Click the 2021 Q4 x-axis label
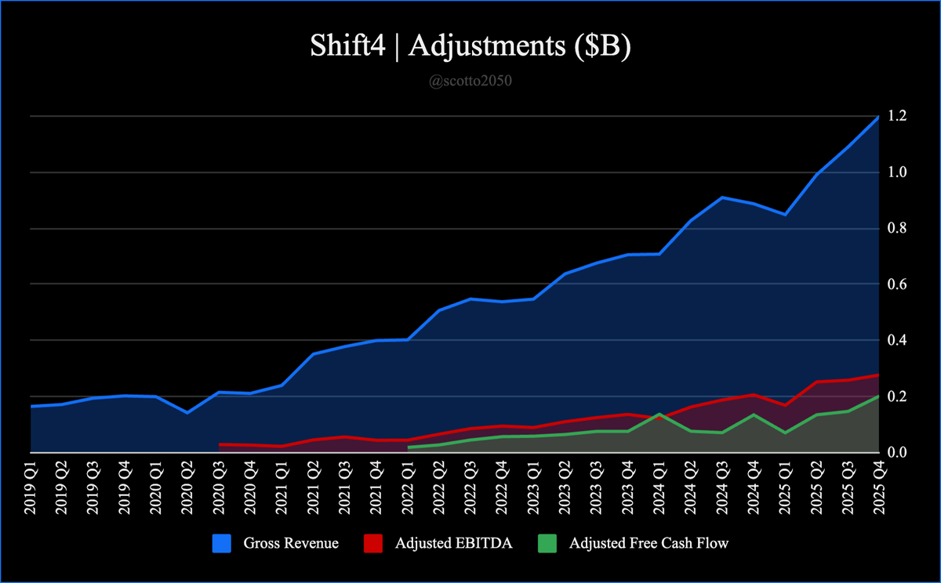This screenshot has width=941, height=583. (376, 487)
